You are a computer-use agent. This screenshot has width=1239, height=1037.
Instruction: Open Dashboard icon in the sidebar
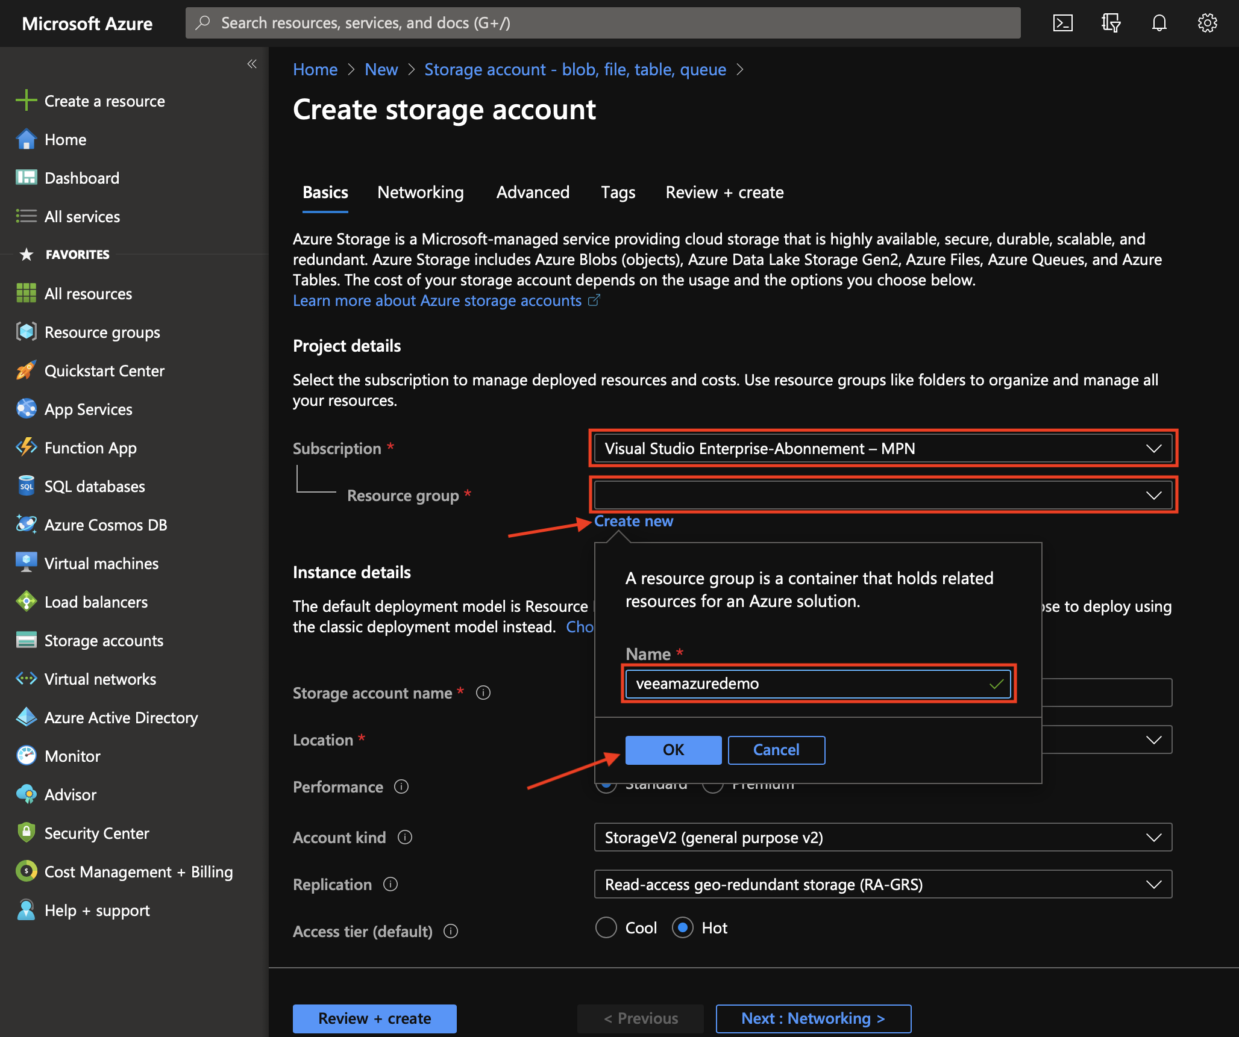click(26, 178)
